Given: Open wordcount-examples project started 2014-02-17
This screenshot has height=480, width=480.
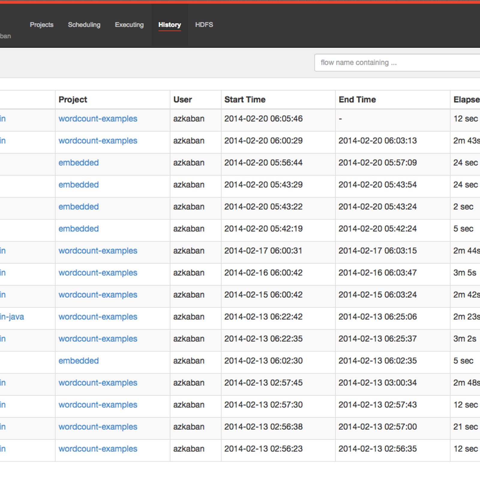Looking at the screenshot, I should (x=98, y=251).
